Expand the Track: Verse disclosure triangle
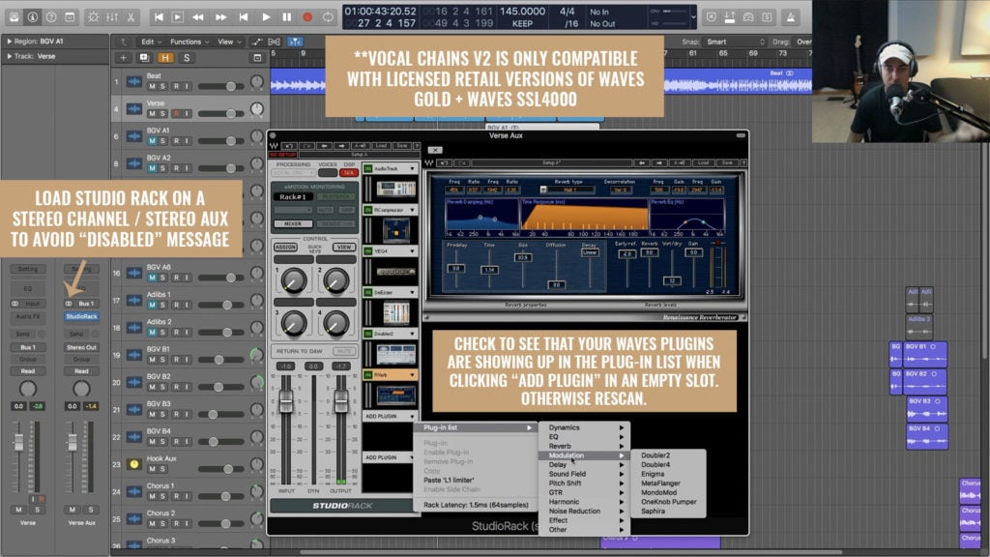This screenshot has width=990, height=557. point(10,56)
